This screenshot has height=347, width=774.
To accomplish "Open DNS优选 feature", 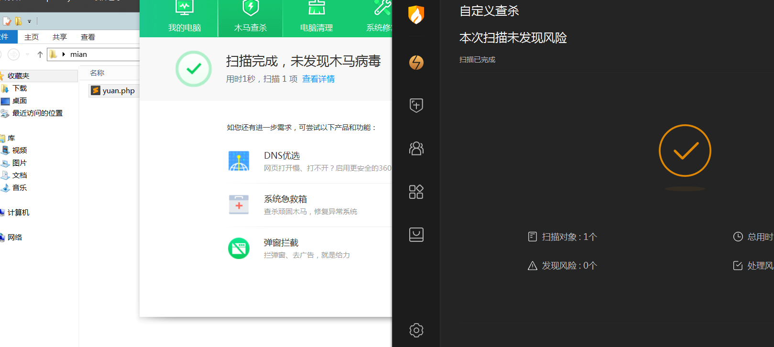I will pos(282,156).
